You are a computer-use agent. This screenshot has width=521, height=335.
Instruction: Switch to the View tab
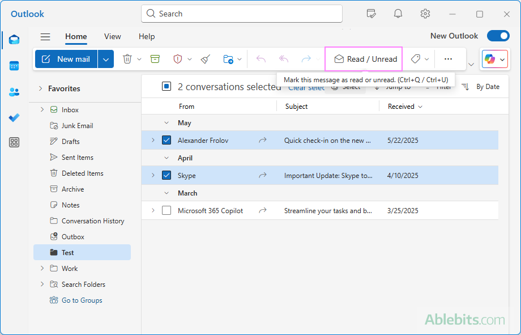pyautogui.click(x=112, y=36)
